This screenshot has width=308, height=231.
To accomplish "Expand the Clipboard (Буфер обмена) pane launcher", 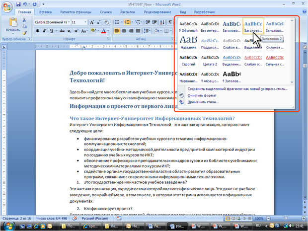I will [x=29, y=39].
